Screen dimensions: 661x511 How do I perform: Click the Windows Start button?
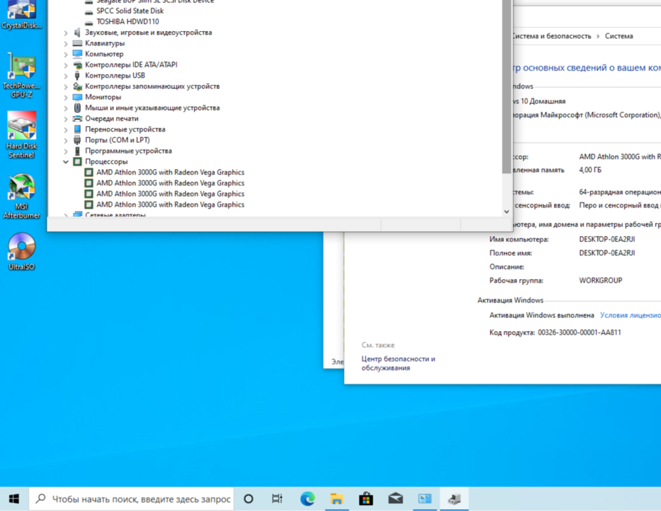click(x=13, y=499)
